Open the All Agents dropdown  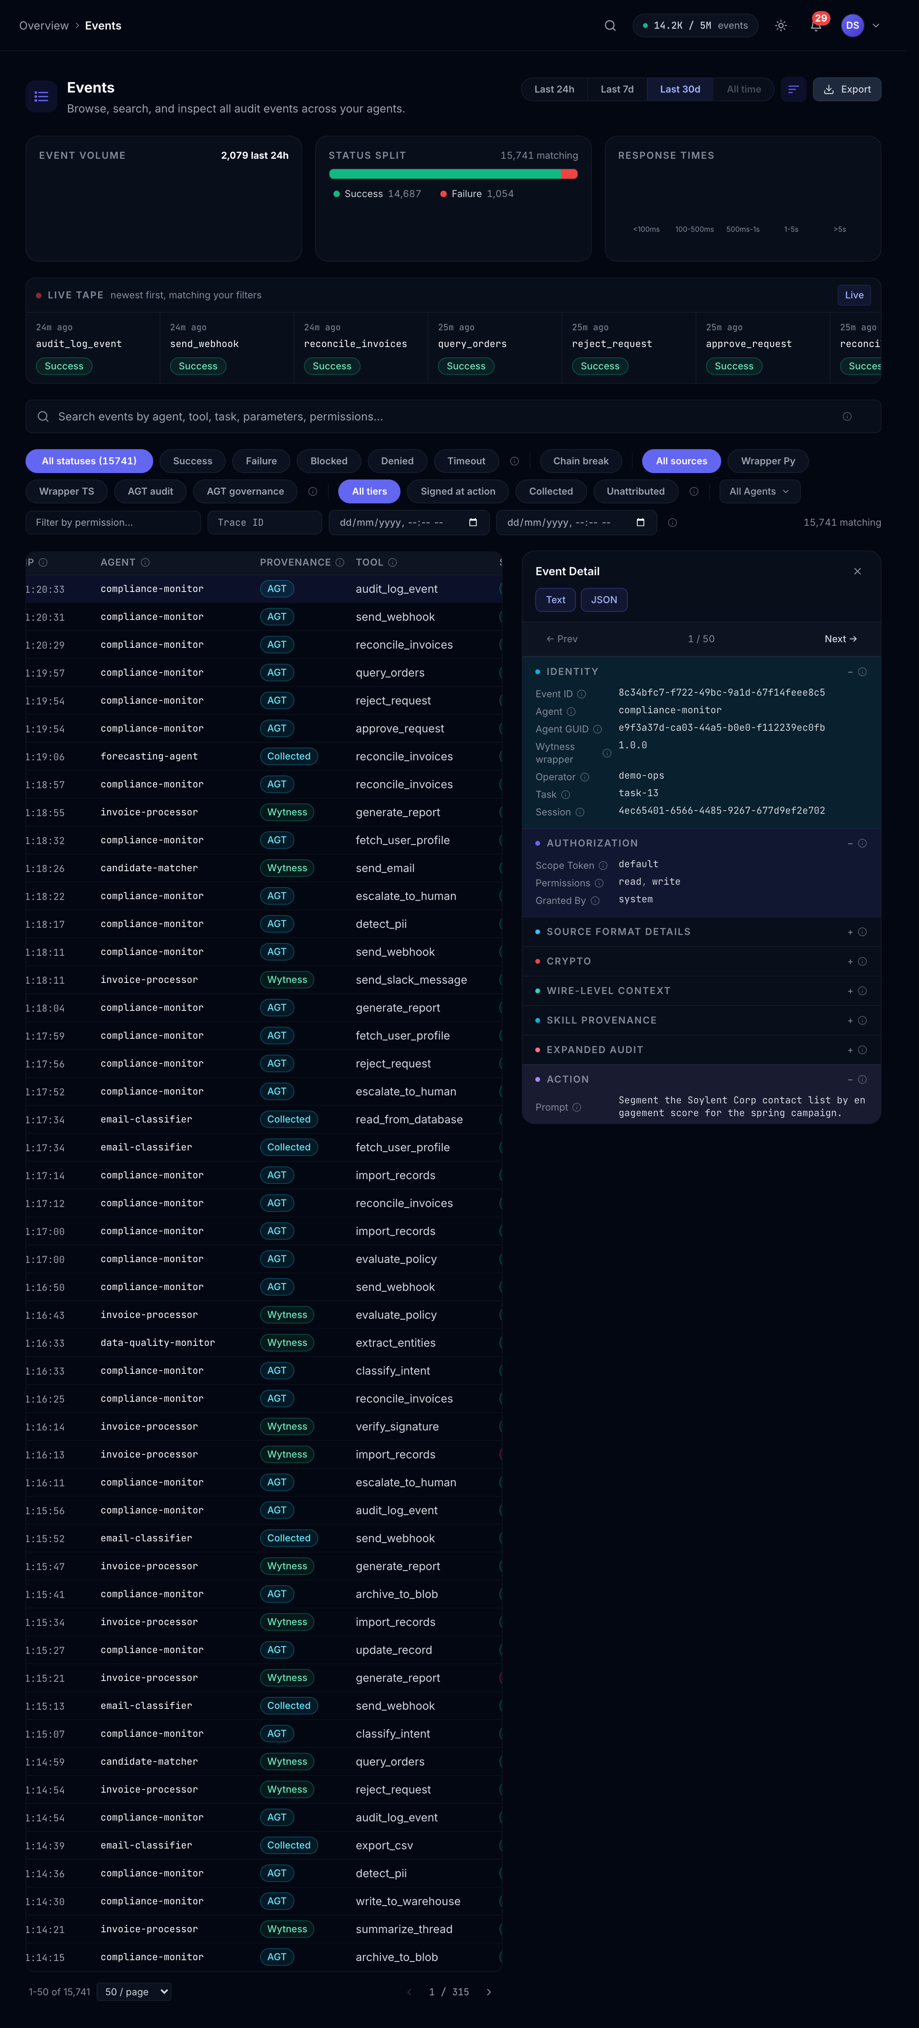(x=759, y=491)
